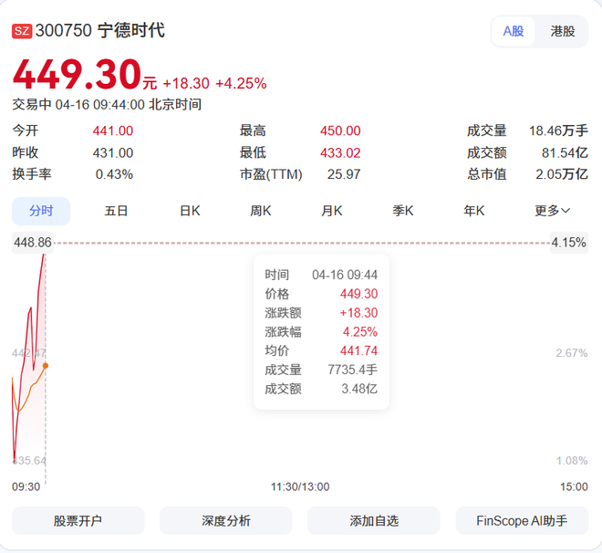The image size is (602, 553).
Task: Click the price change +18.30 text
Action: (x=186, y=83)
